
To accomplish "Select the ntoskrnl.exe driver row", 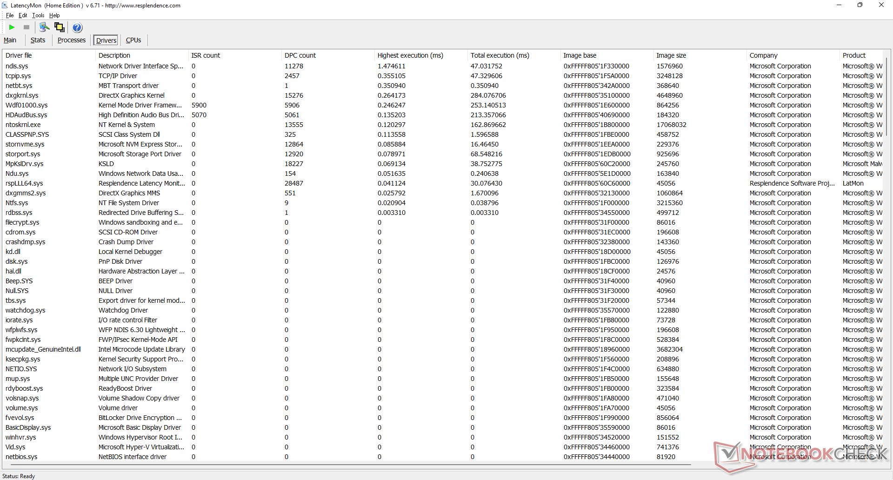I will pos(443,125).
